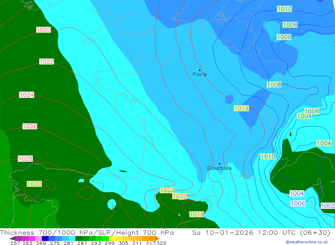Click the legend value 269

pyautogui.click(x=41, y=243)
